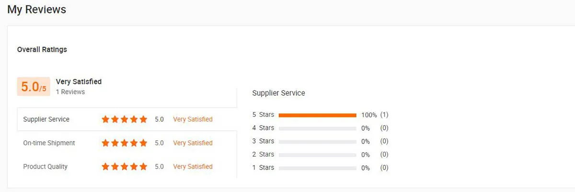575x192 pixels.
Task: Select the On-time Shipment rating row
Action: 49,143
